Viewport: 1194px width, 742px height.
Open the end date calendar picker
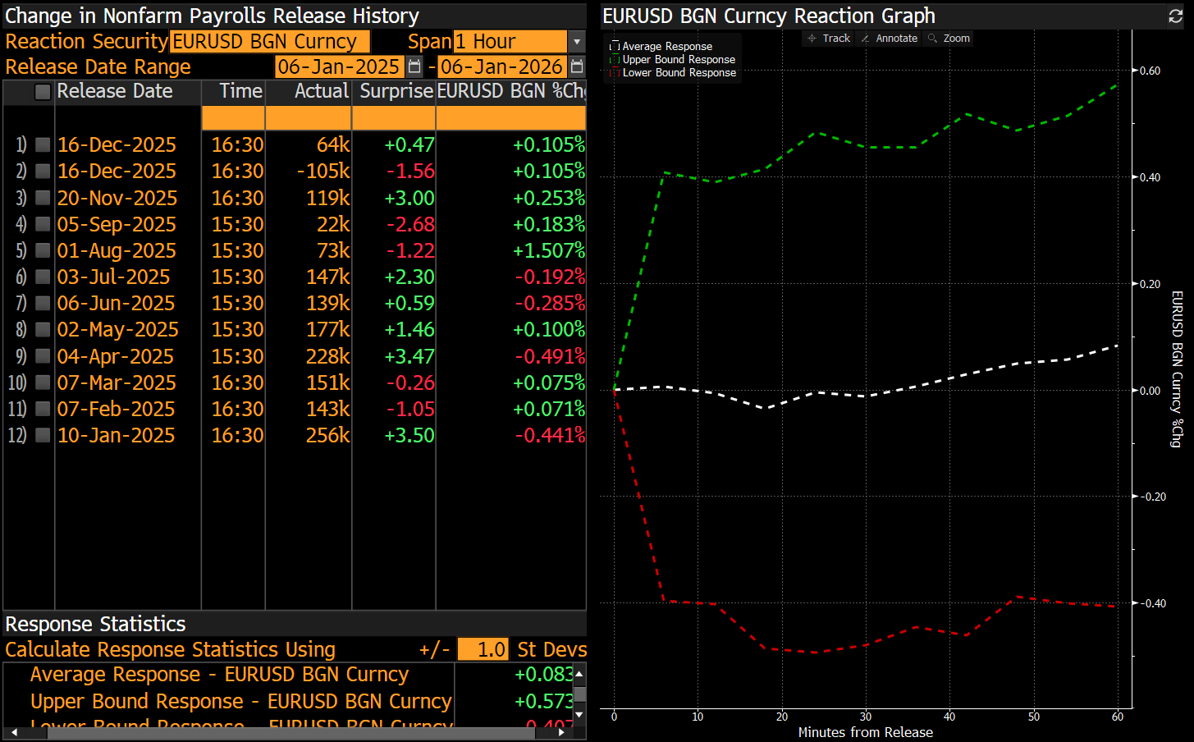(577, 66)
